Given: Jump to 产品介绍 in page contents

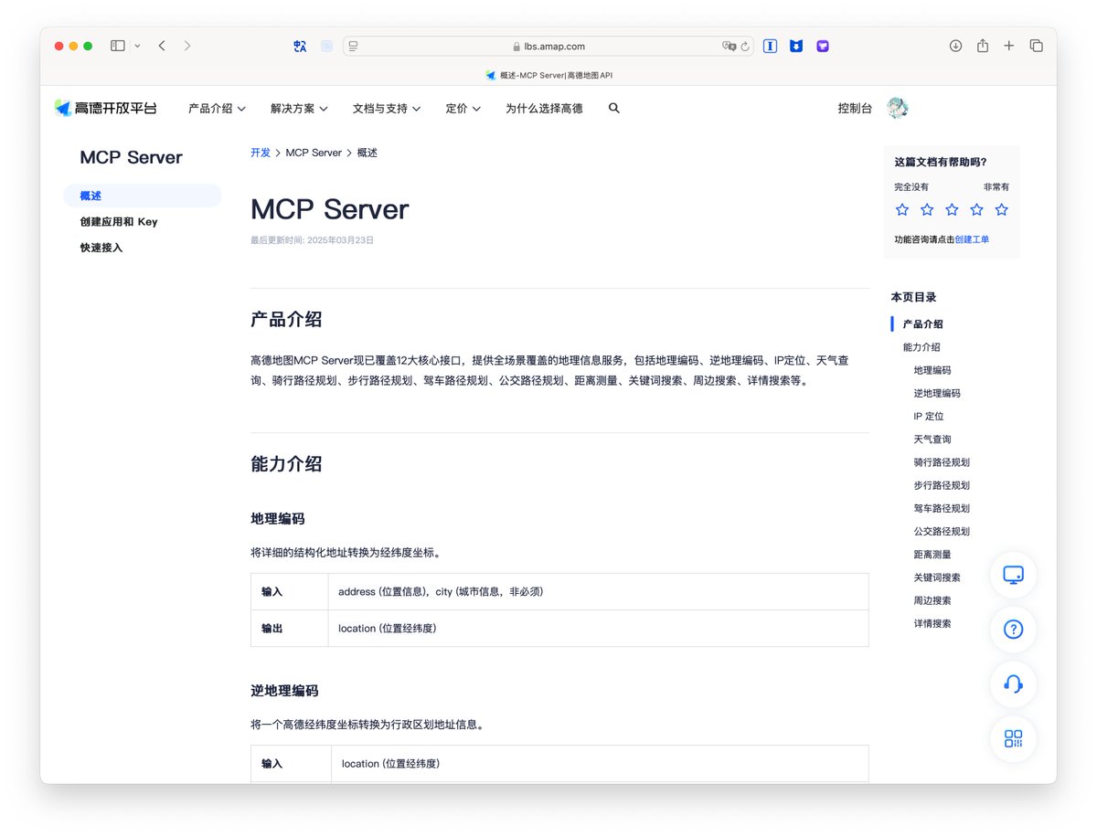Looking at the screenshot, I should [x=922, y=324].
